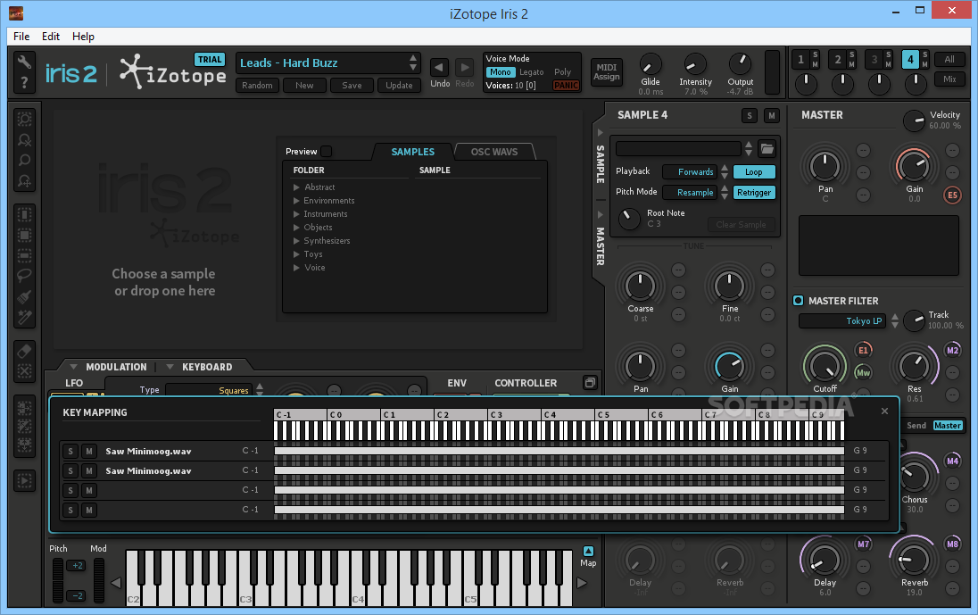Enable the Loop playback toggle
Screen dimensions: 978x615
[x=753, y=172]
